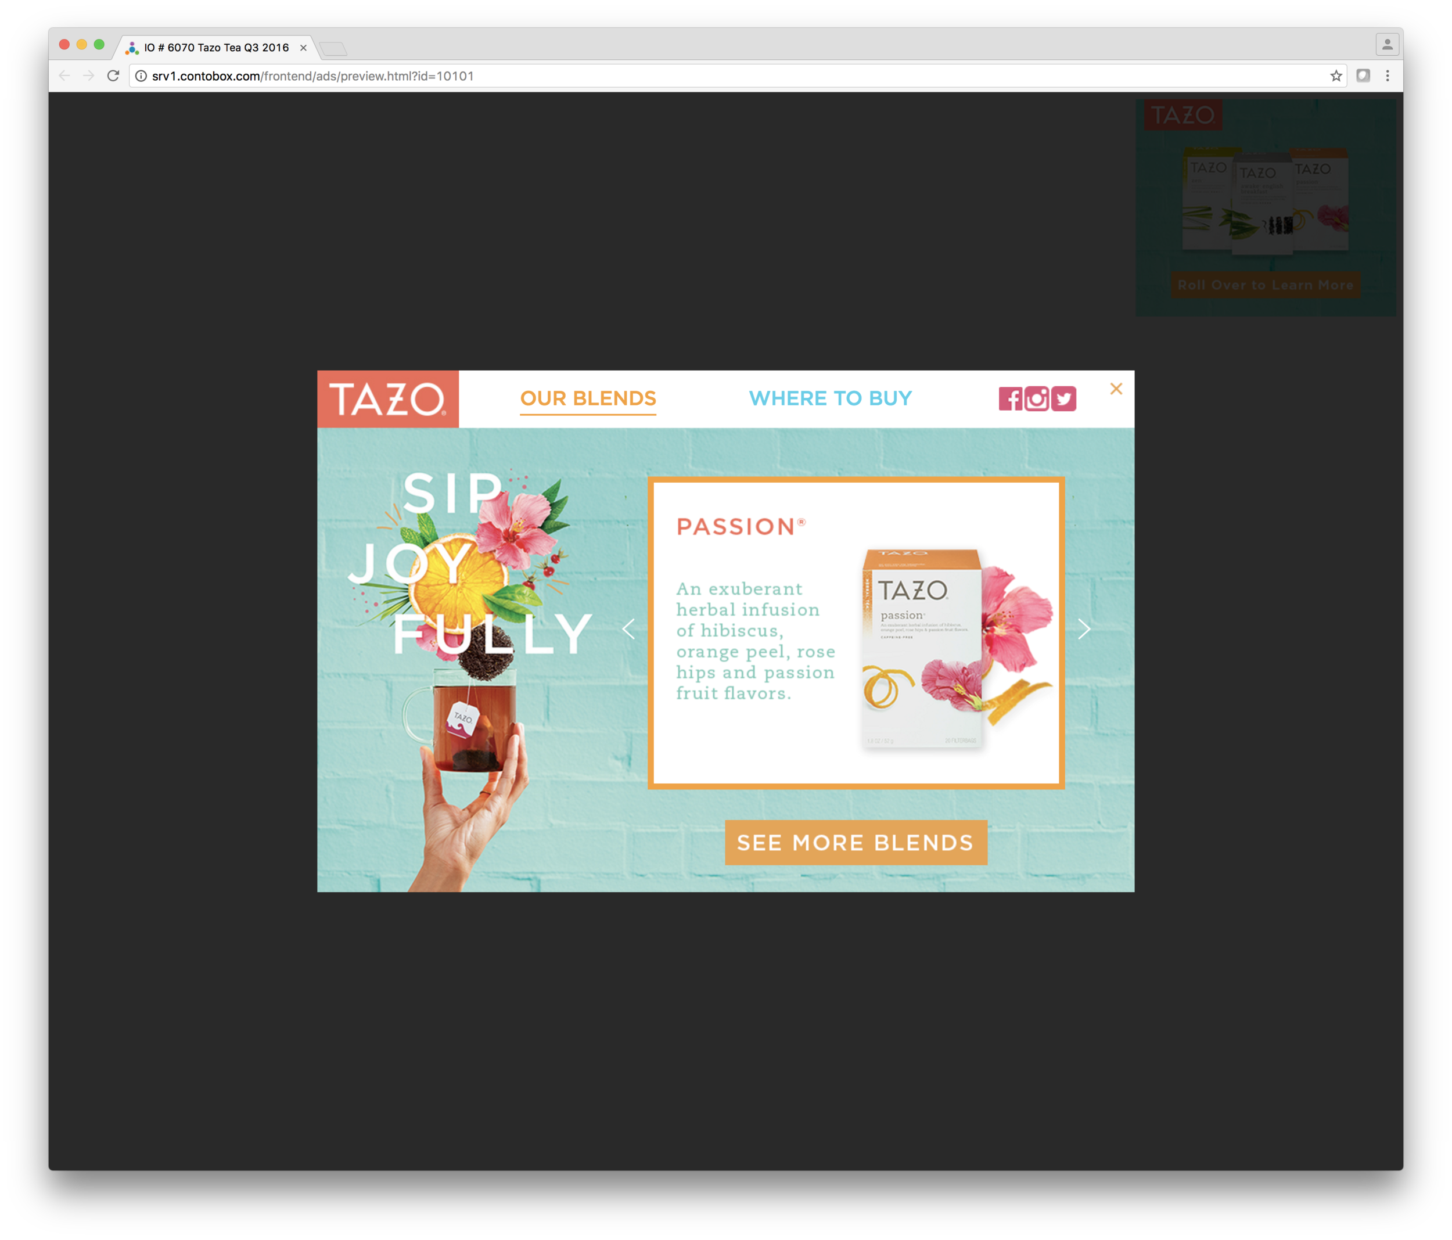Switch to the IO # 6070 Tazo Tea tab

(216, 48)
